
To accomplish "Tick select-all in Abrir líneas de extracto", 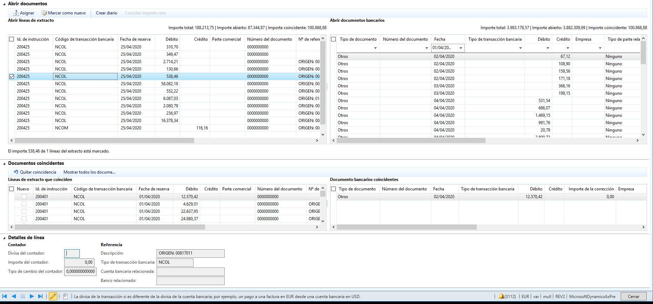I will pos(12,39).
